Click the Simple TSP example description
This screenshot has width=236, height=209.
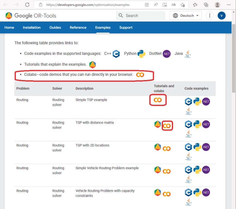(x=91, y=100)
